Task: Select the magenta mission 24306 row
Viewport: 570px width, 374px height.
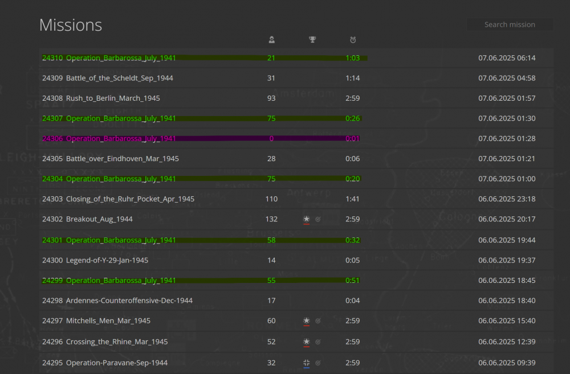Action: [x=121, y=139]
